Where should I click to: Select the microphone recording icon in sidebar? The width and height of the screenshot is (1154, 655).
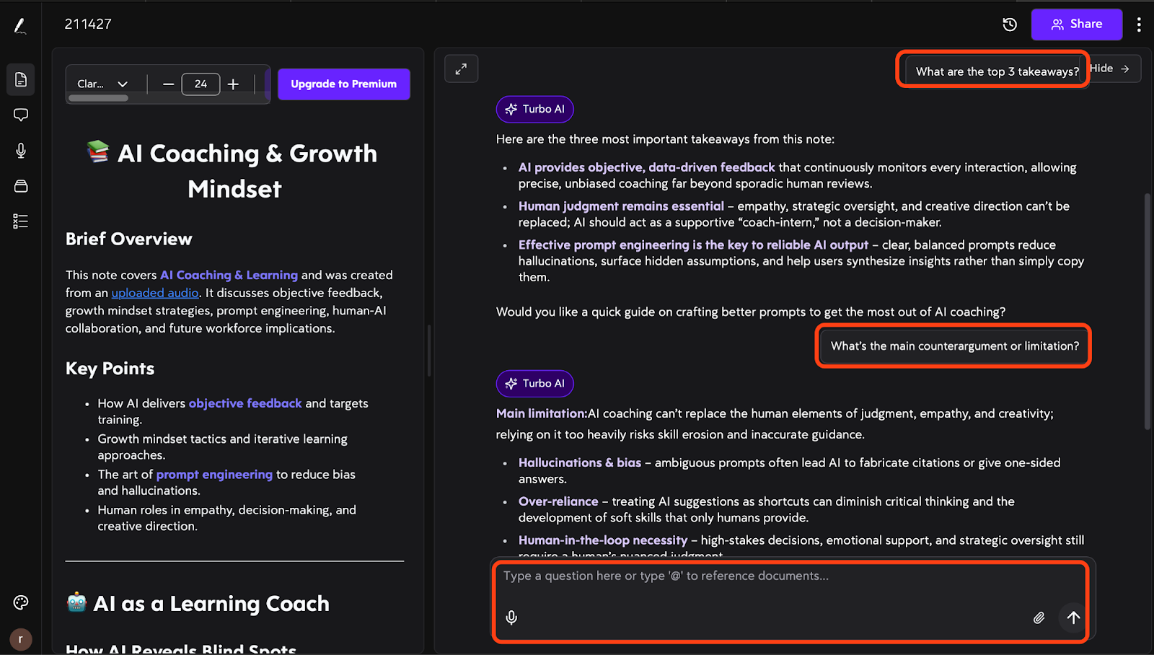click(x=21, y=150)
